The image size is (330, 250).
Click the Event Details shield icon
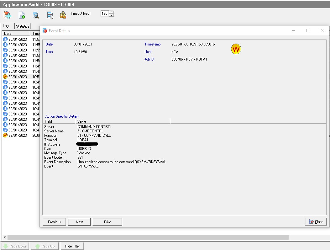click(45, 31)
